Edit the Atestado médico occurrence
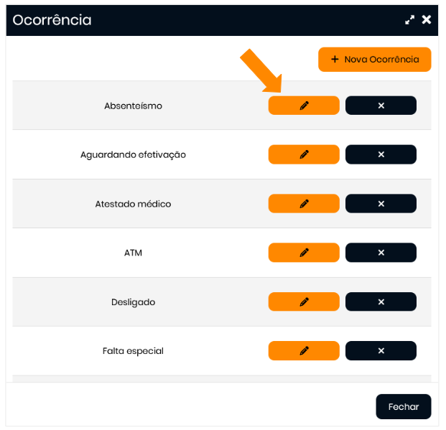The height and width of the screenshot is (430, 446). click(x=304, y=204)
